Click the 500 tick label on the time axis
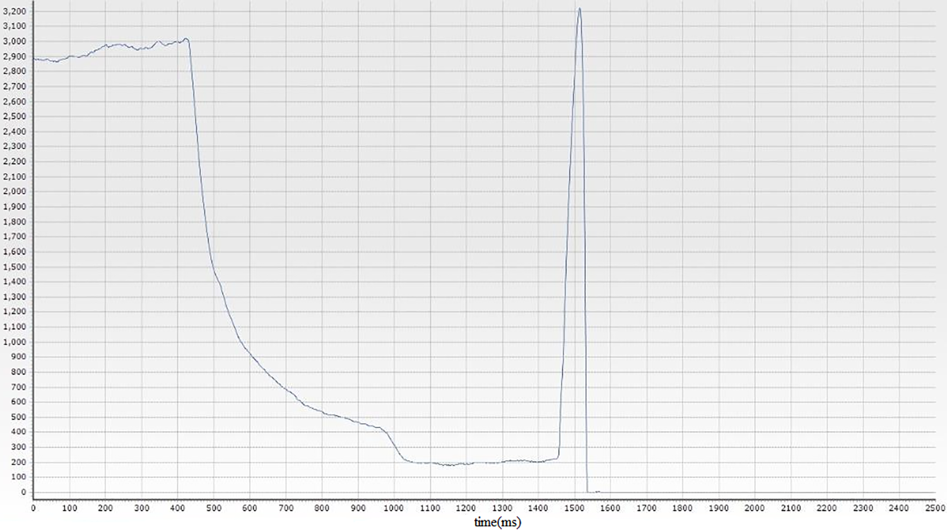 (x=214, y=508)
